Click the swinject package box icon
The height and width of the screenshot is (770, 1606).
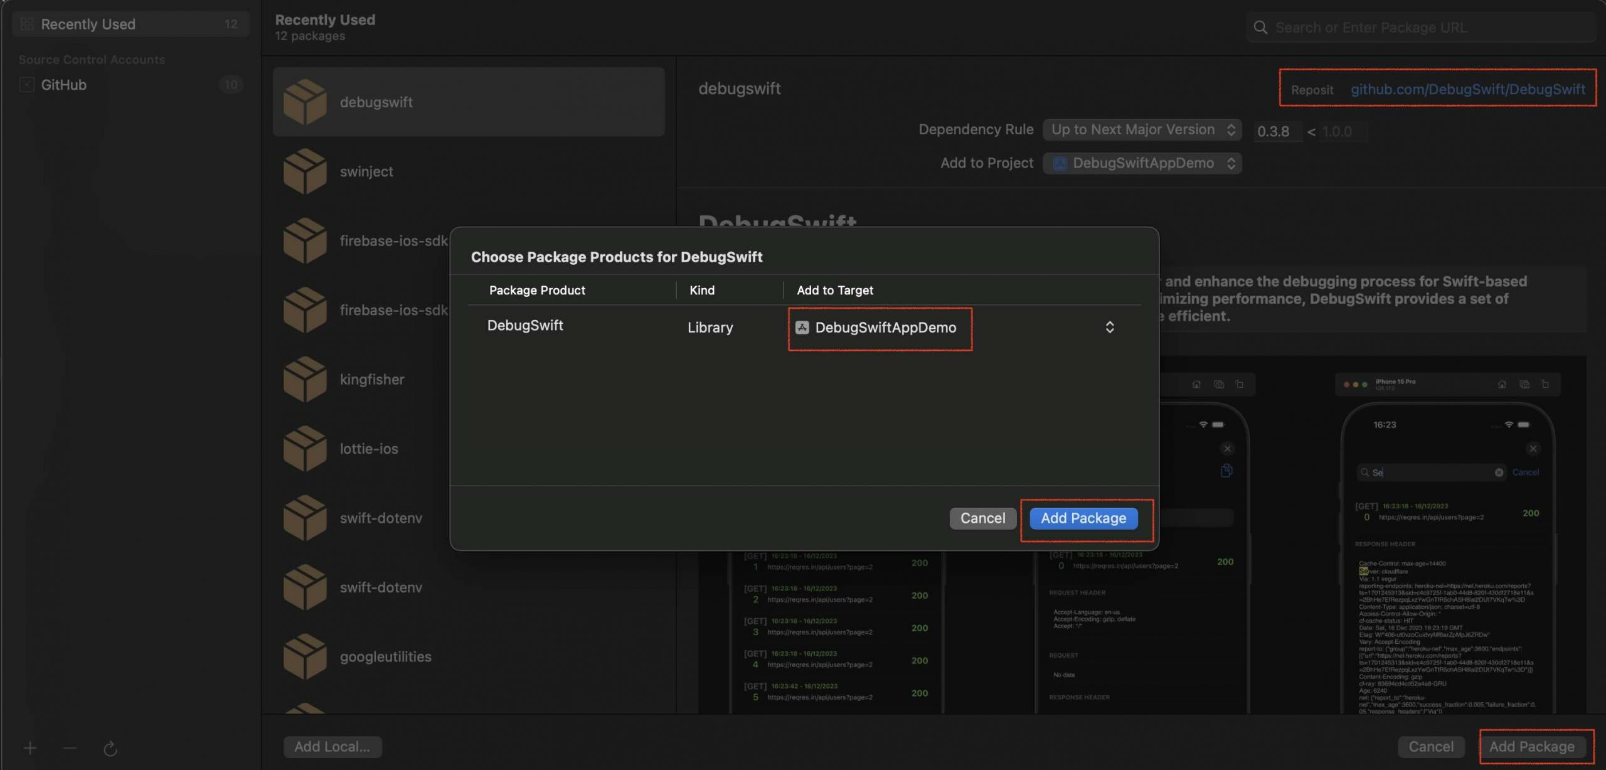305,171
